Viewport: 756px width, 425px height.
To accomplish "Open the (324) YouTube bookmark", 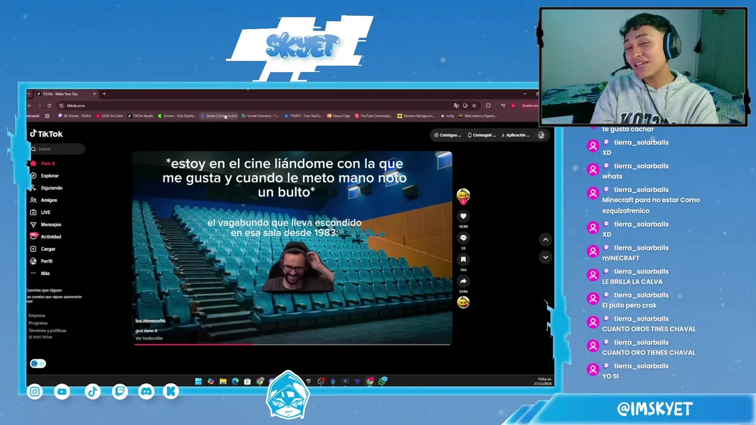I will tap(109, 116).
